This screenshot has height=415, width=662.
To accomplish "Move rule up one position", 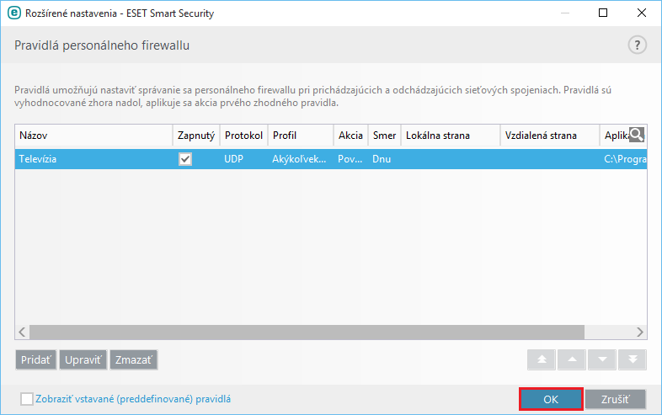I will pyautogui.click(x=571, y=359).
